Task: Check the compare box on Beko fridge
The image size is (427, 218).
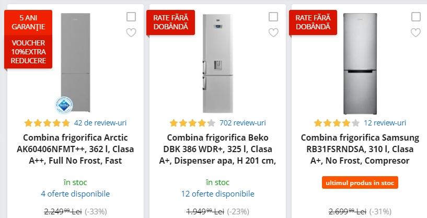Action: pyautogui.click(x=273, y=17)
